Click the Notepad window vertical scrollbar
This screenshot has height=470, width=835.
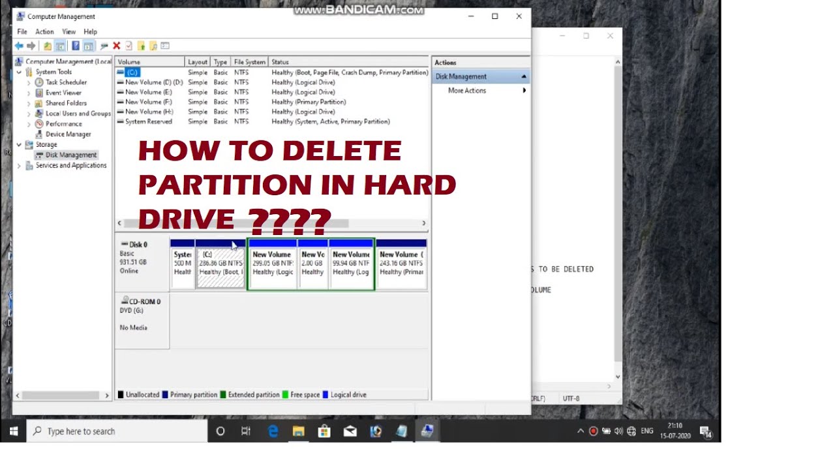tap(618, 219)
